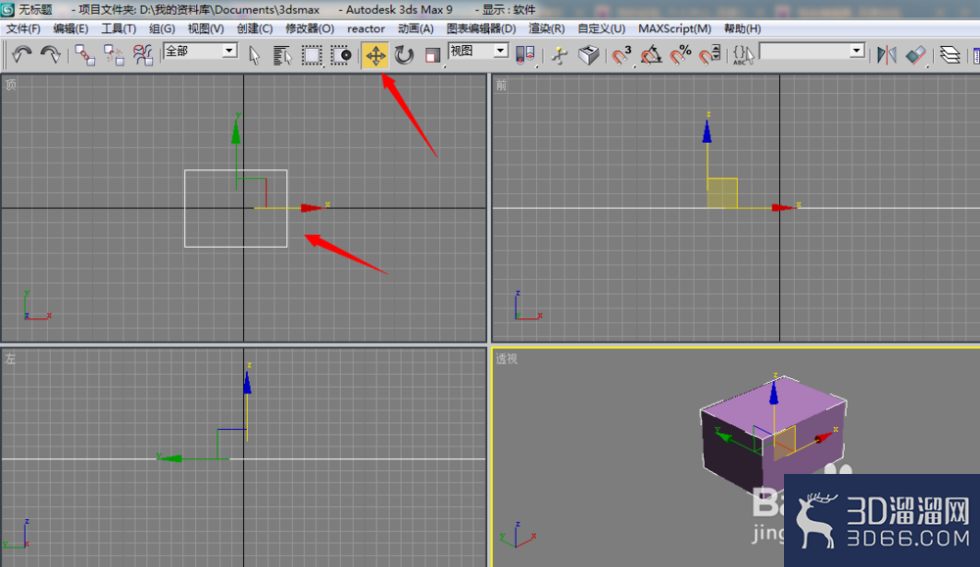
Task: Click the blue Z-axis arrow in left viewport
Action: [x=248, y=383]
